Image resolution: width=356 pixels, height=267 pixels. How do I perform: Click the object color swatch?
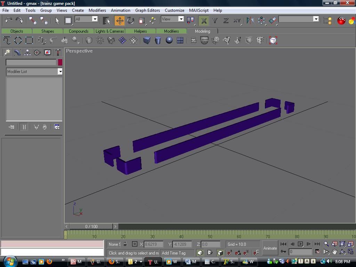(x=60, y=62)
